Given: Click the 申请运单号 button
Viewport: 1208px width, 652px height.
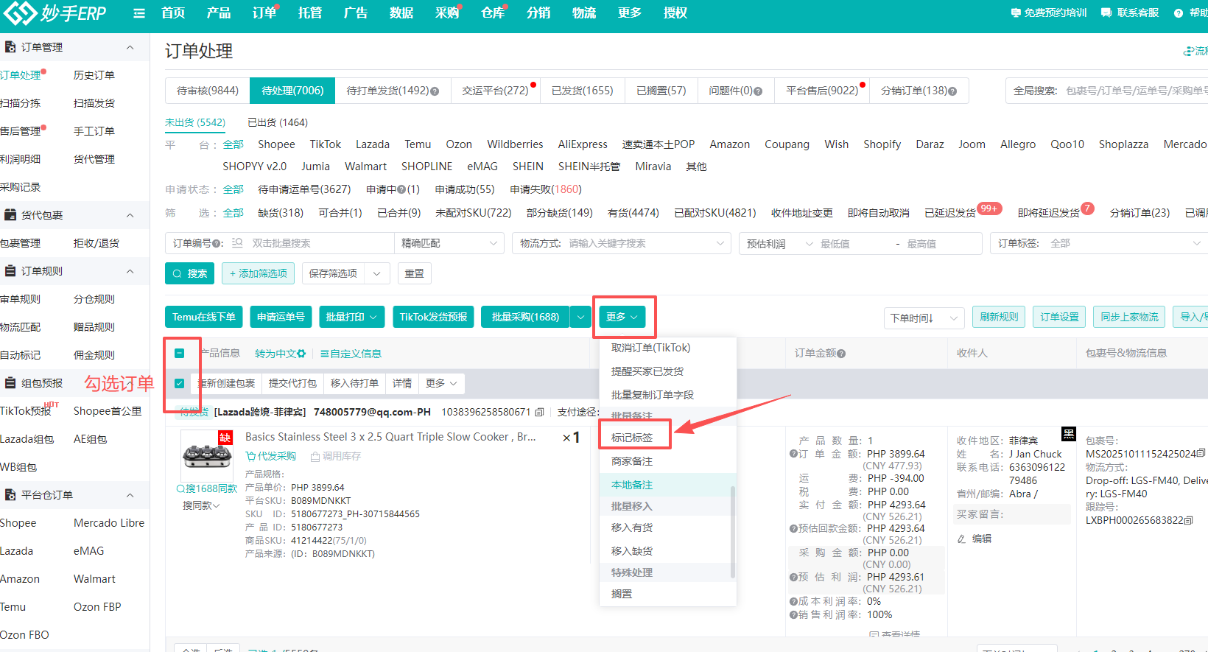Looking at the screenshot, I should click(x=281, y=317).
